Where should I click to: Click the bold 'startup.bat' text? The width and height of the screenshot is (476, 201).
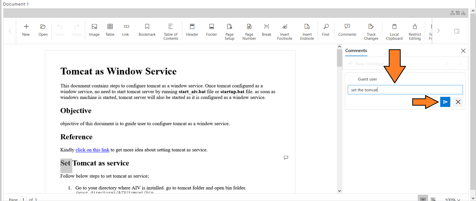pos(232,92)
